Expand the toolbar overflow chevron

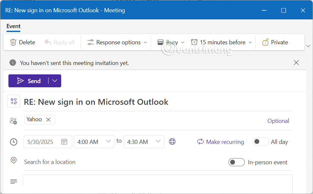[308, 46]
